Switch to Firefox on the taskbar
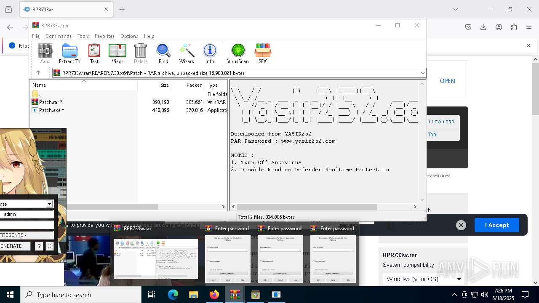Image resolution: width=539 pixels, height=303 pixels. tap(214, 295)
